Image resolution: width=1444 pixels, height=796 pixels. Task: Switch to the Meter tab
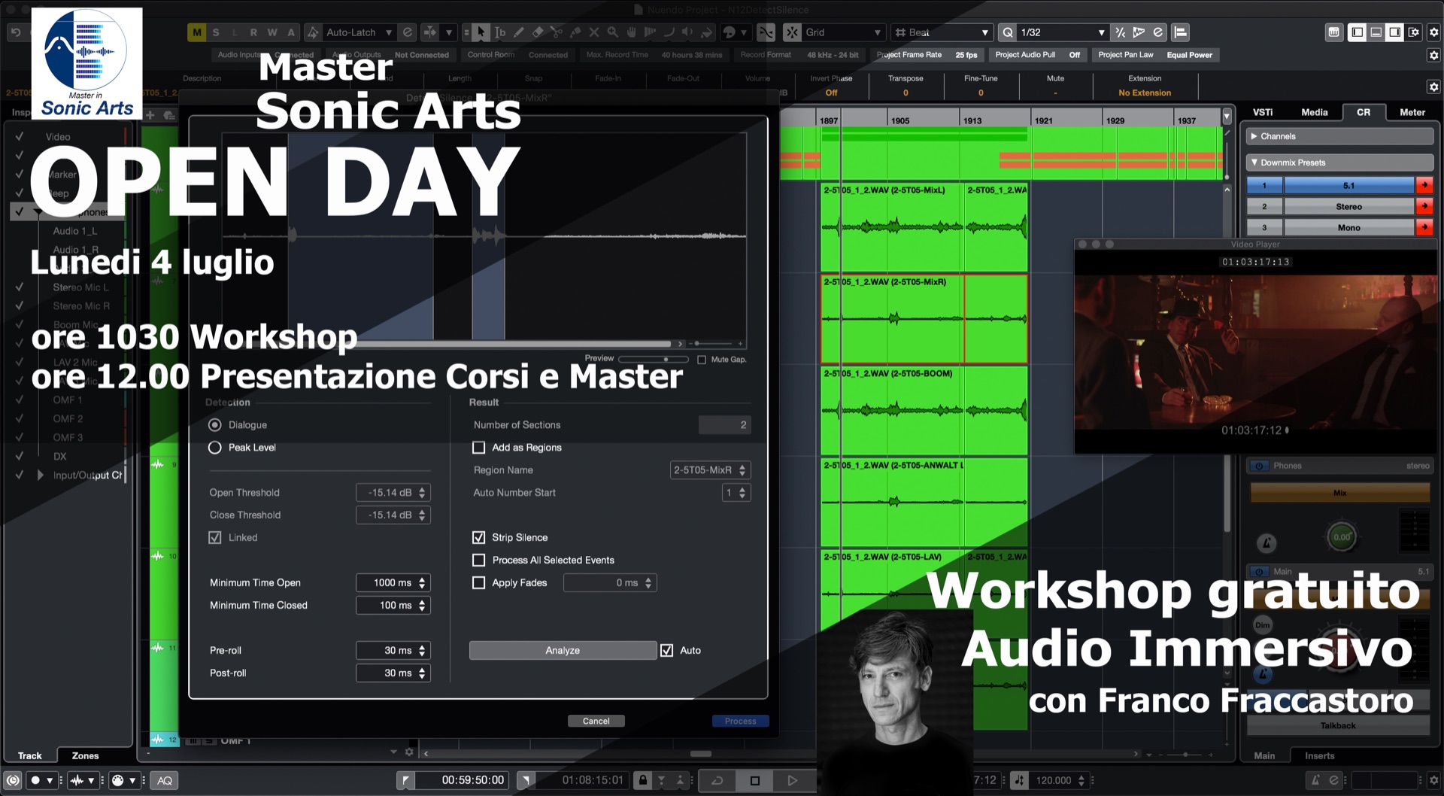(x=1412, y=112)
